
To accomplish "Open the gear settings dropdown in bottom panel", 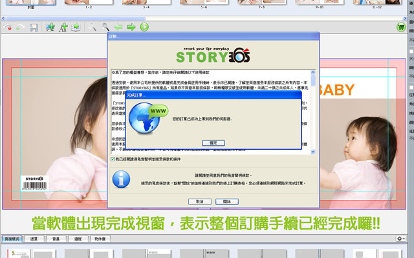I will (x=401, y=239).
